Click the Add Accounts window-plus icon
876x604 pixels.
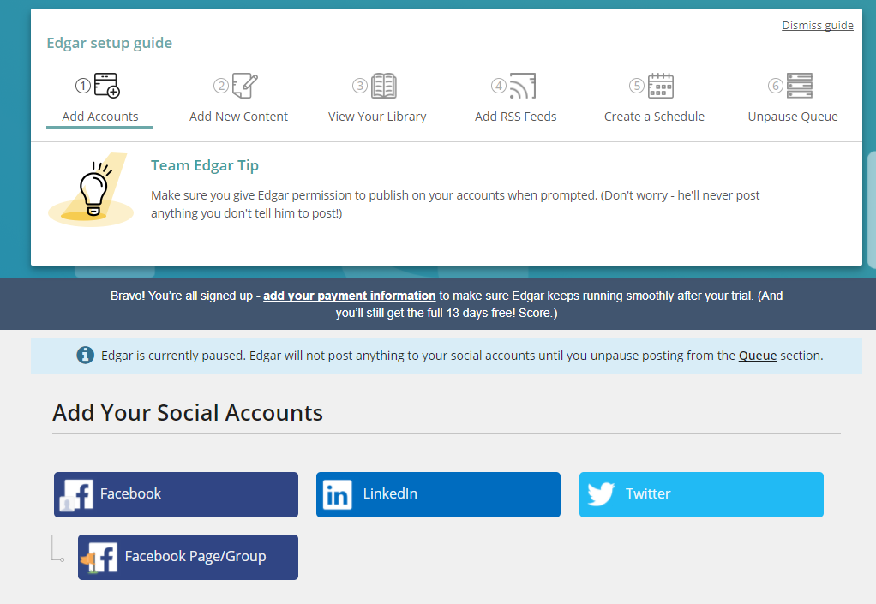click(106, 86)
